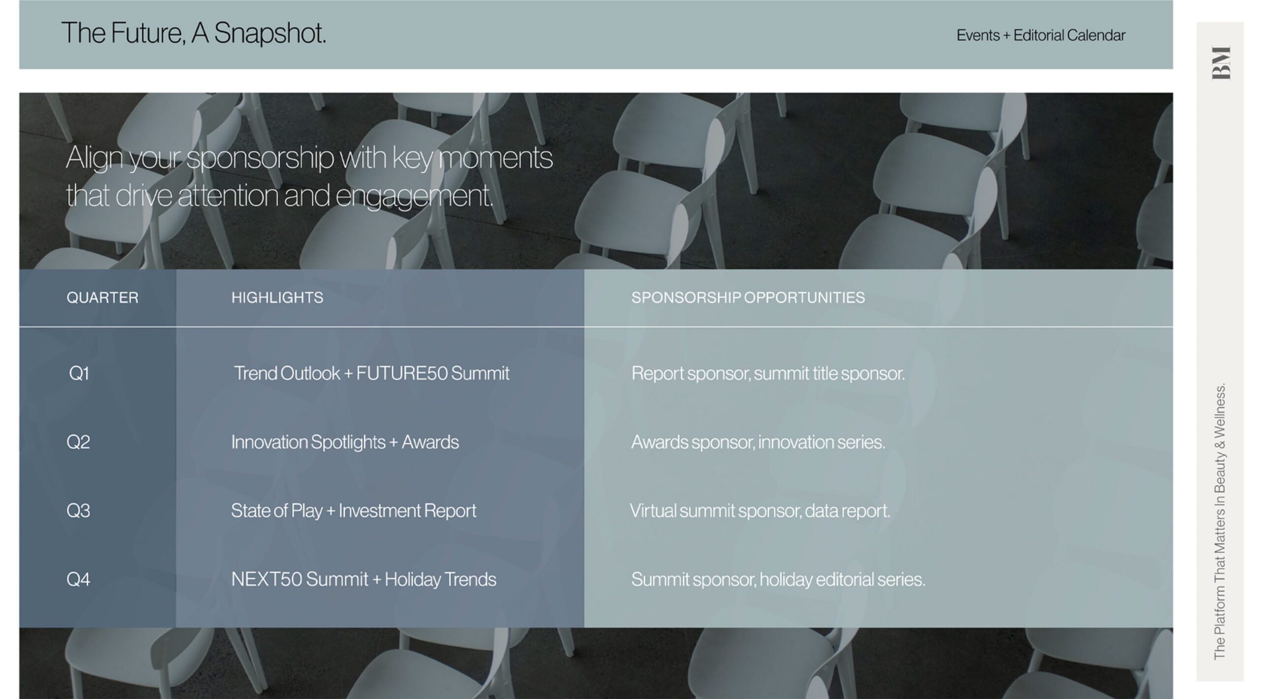Click 'Report sponsor, summit title sponsor.' text

[768, 373]
